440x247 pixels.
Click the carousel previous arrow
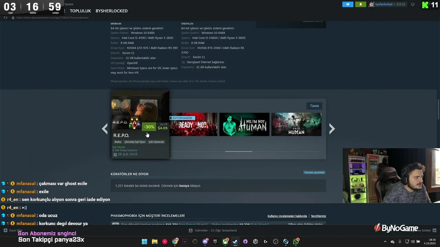(x=105, y=129)
